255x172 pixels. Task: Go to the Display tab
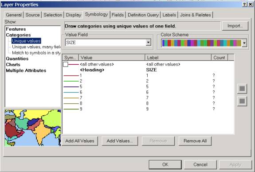tap(74, 15)
